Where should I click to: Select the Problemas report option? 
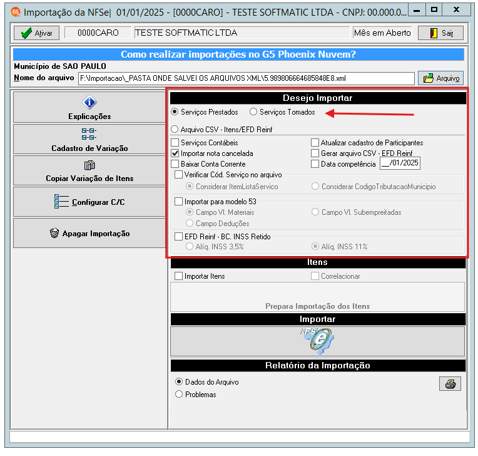click(x=179, y=395)
